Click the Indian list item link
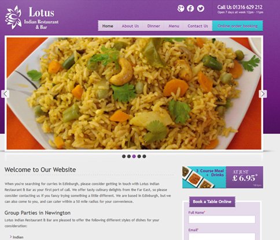 pos(18,237)
